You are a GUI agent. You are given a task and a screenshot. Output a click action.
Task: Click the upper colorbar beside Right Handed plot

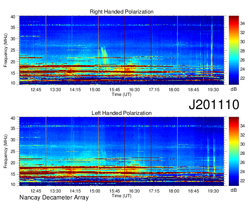(234, 50)
